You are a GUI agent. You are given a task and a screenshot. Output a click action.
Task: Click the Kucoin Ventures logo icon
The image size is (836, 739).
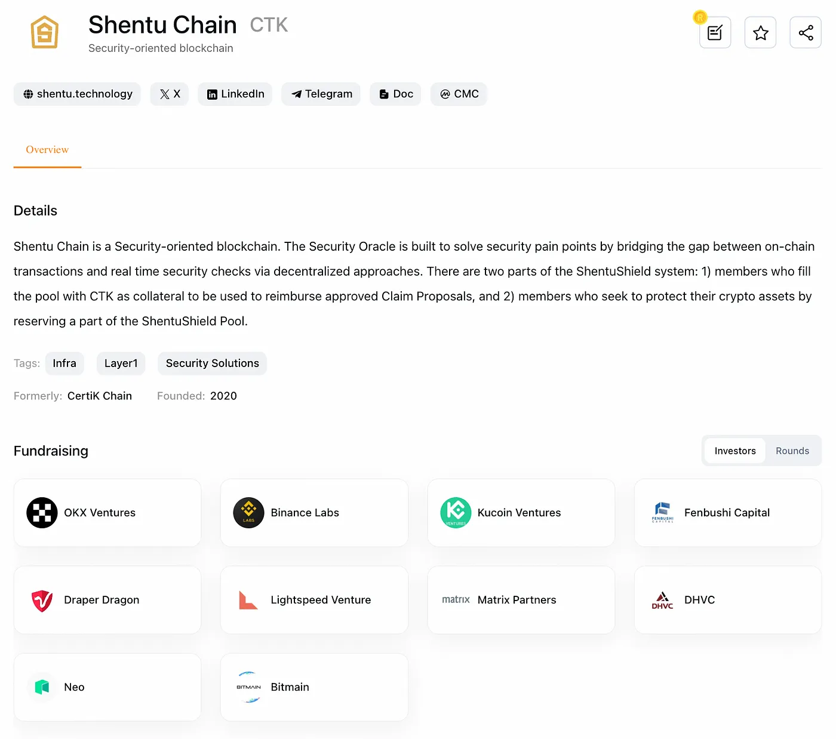point(456,513)
